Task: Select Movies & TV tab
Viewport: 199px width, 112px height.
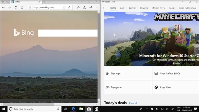Action: coord(158,8)
